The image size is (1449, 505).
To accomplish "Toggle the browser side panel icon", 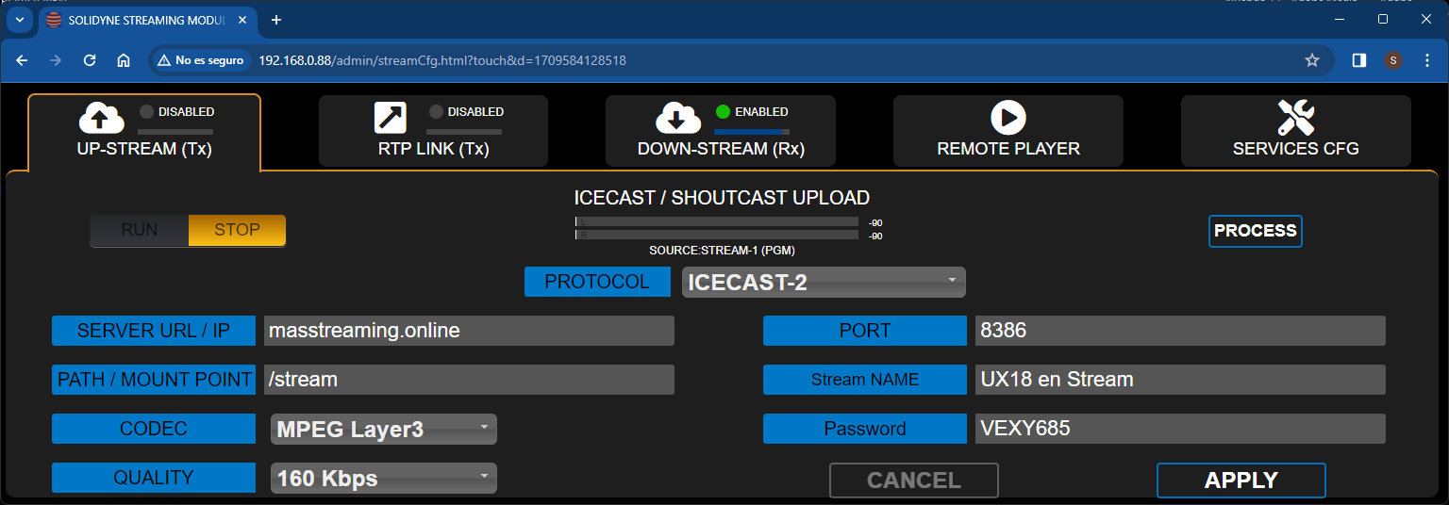I will click(1359, 60).
